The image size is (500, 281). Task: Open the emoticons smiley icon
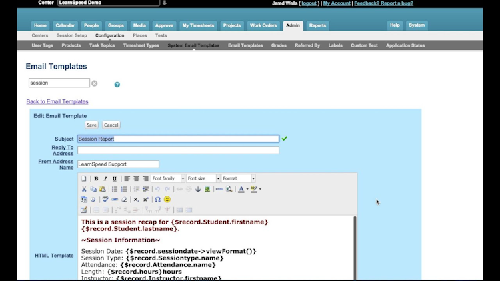167,200
